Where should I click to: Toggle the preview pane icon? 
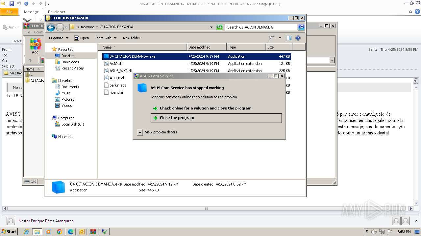(289, 38)
